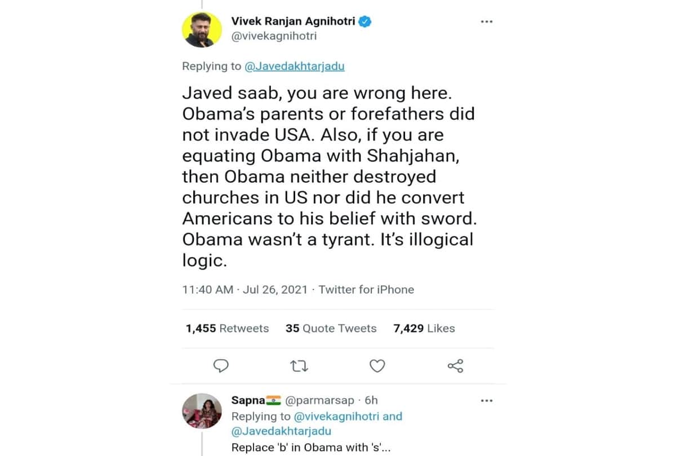Open the share icon under the tweet
Image resolution: width=676 pixels, height=456 pixels.
455,366
